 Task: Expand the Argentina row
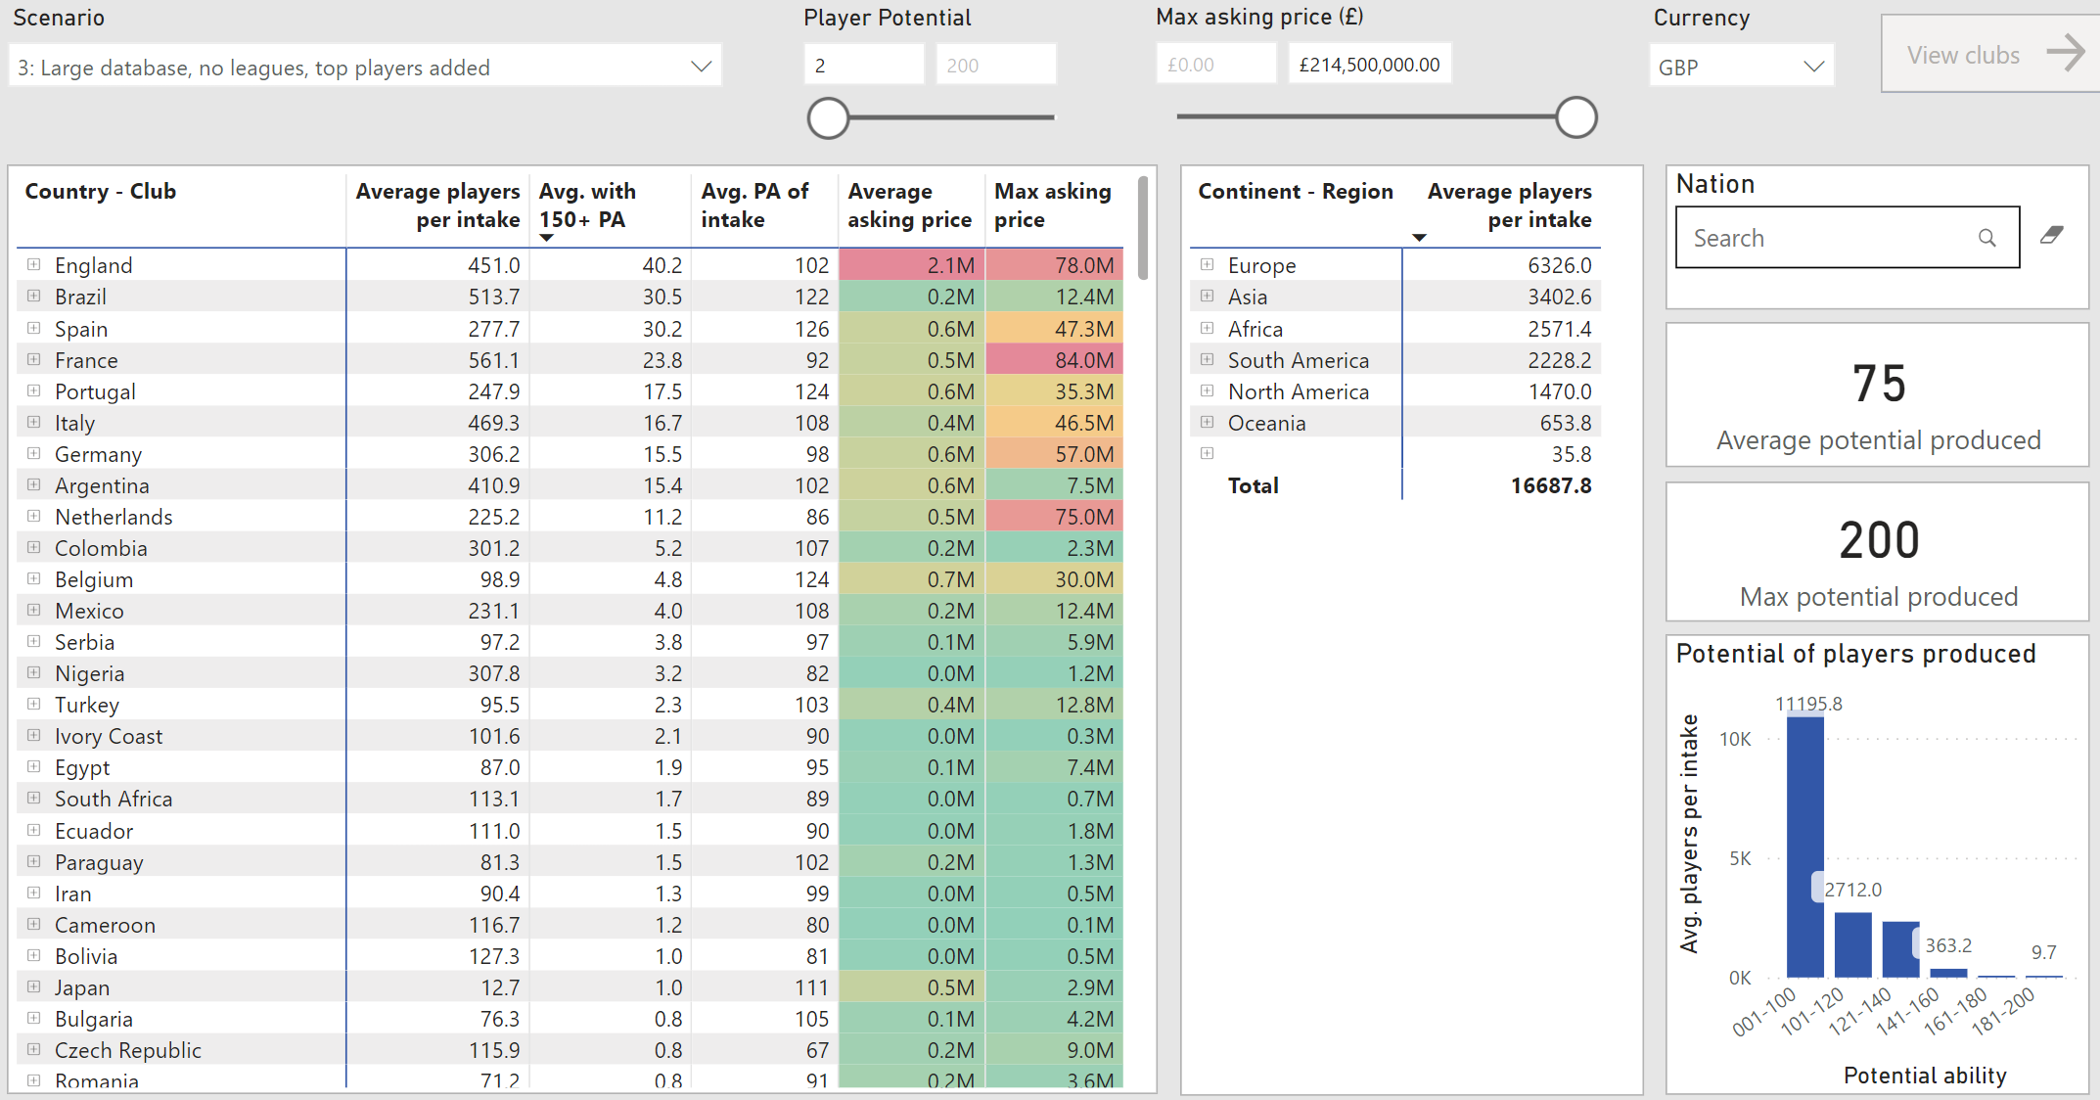click(34, 484)
